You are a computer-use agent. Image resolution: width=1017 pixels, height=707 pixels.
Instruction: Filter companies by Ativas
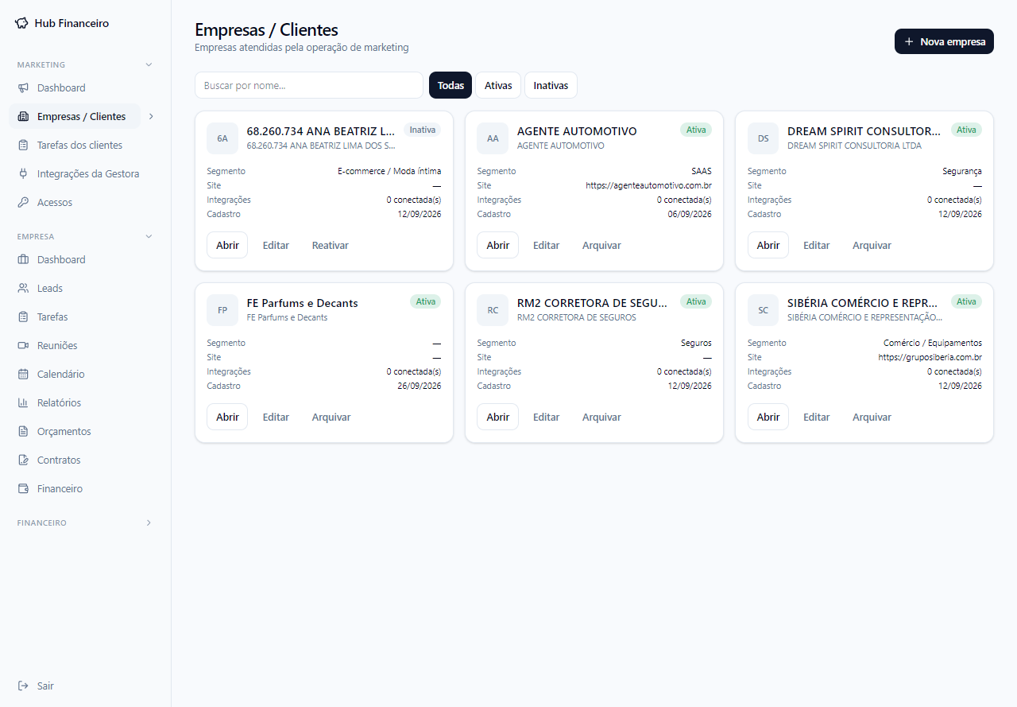498,85
